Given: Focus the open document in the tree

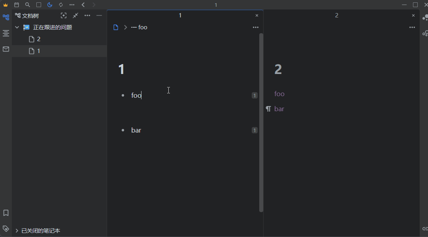Looking at the screenshot, I should 64,15.
